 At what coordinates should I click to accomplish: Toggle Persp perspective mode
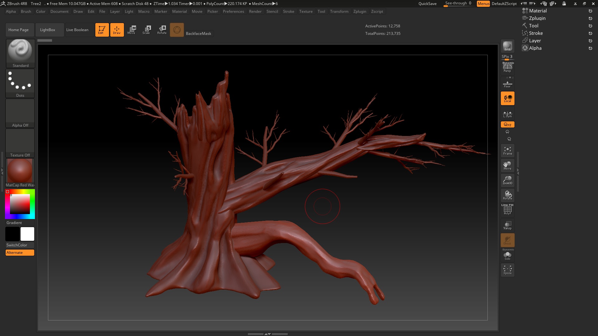pyautogui.click(x=507, y=68)
